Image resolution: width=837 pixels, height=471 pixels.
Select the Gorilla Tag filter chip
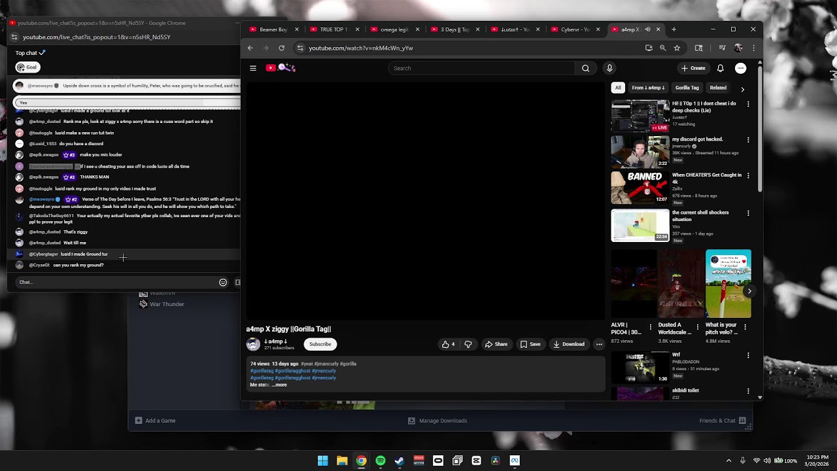coord(687,88)
